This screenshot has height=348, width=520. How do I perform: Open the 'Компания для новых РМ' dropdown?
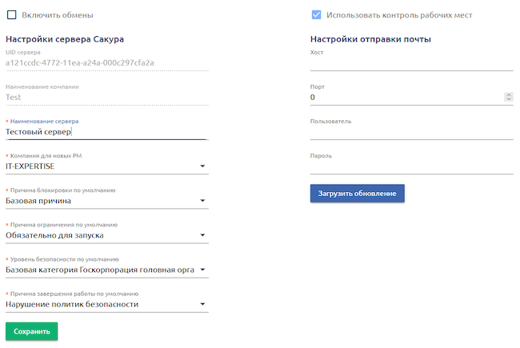(203, 166)
